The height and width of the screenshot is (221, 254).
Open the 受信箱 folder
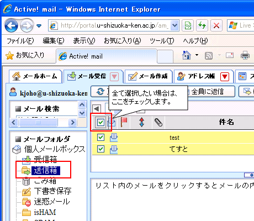pyautogui.click(x=45, y=159)
